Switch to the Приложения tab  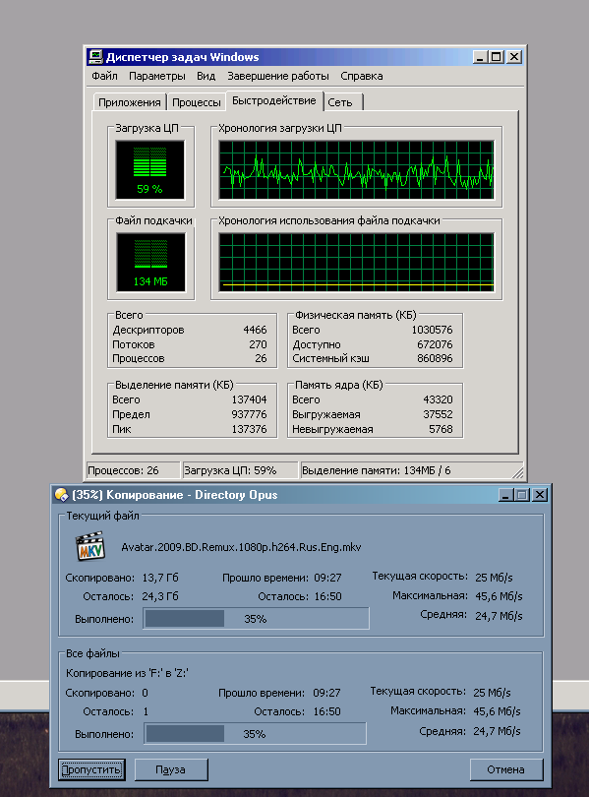[x=130, y=102]
